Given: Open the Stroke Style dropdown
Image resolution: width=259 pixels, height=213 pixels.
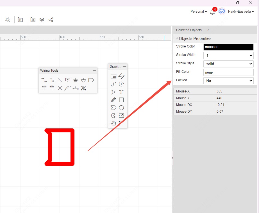Looking at the screenshot, I should coord(228,64).
